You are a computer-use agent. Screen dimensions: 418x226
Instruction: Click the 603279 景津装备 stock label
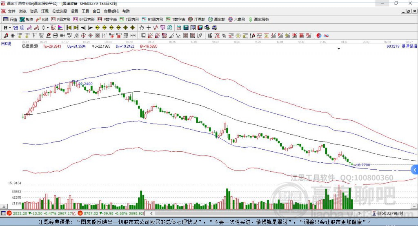402,47
